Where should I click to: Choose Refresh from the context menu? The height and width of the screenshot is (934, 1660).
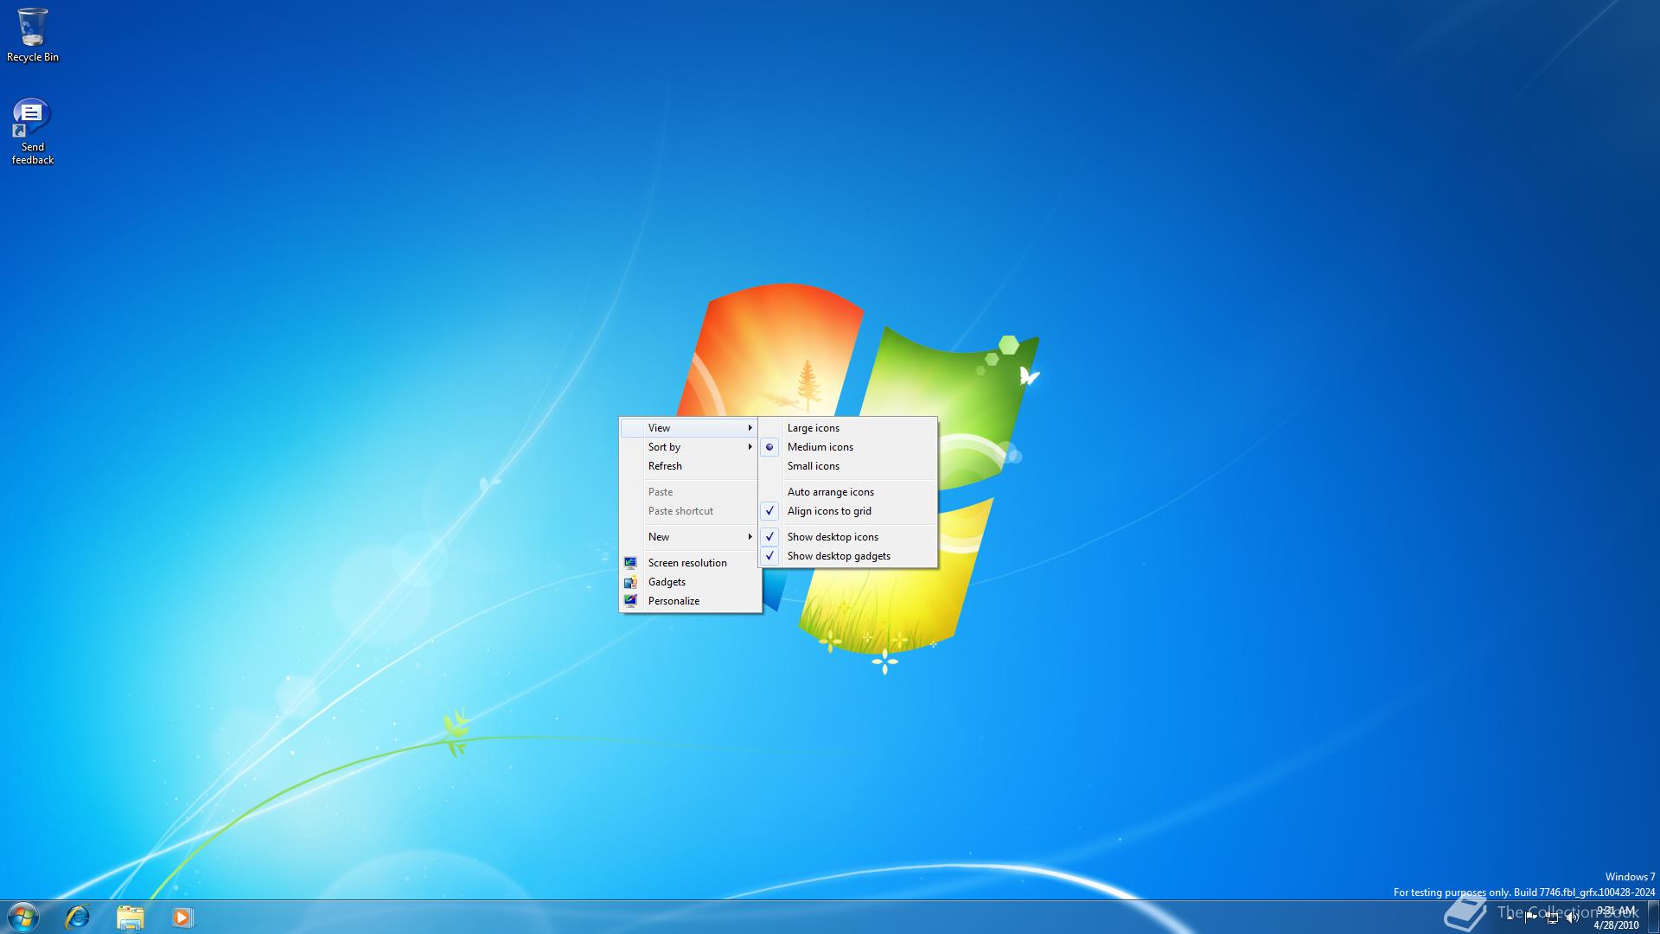click(x=690, y=466)
